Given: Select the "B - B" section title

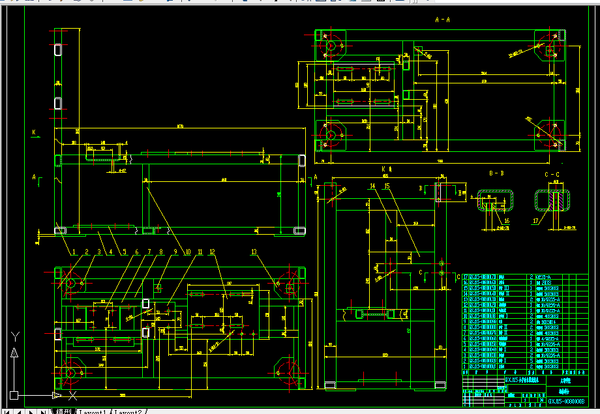Looking at the screenshot, I should coord(496,173).
